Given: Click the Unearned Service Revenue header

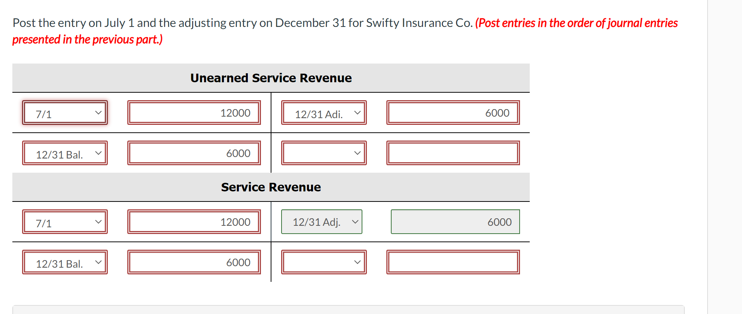Looking at the screenshot, I should (271, 78).
